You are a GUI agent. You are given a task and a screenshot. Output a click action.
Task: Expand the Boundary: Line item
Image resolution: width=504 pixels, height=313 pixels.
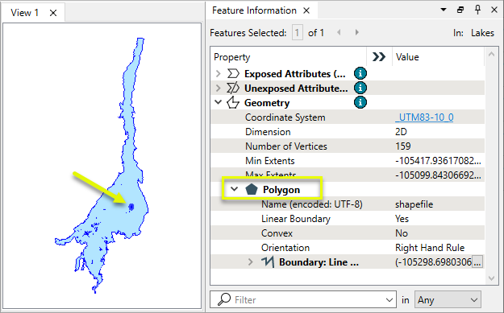tap(251, 262)
